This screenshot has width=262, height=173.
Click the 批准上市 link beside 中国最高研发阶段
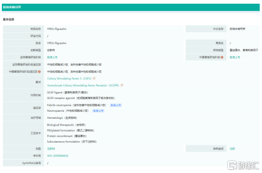[235, 57]
